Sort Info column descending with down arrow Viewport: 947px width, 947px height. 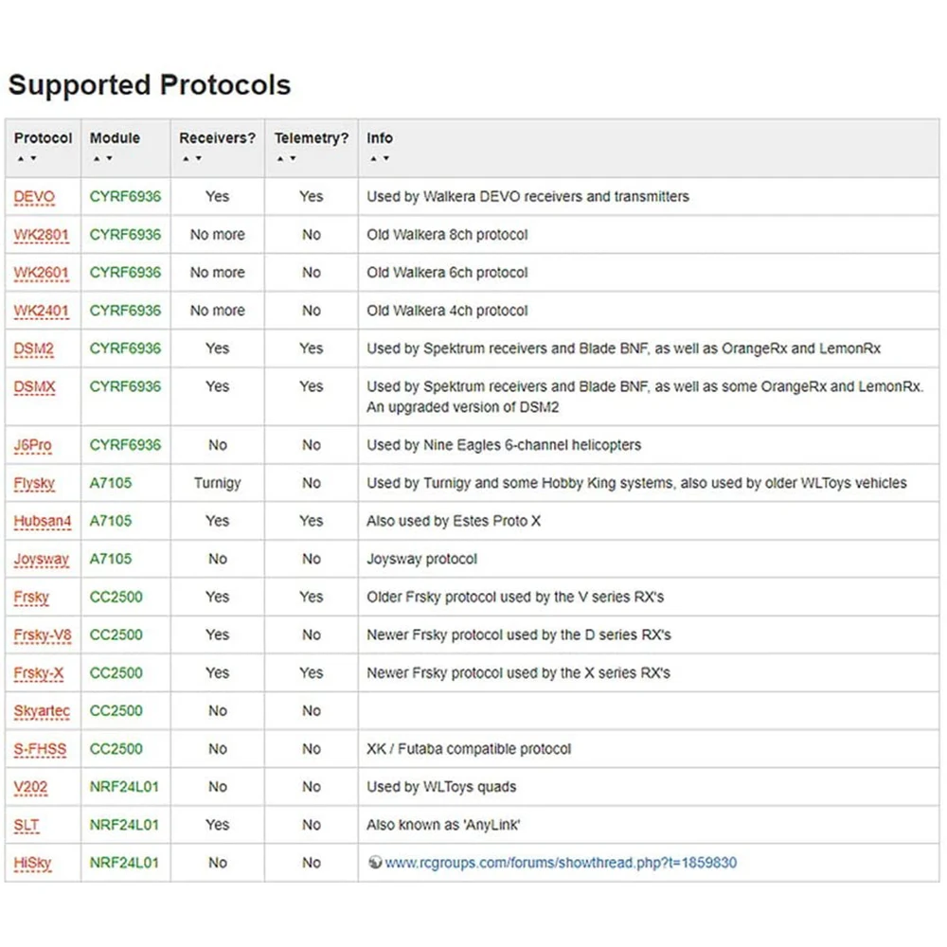click(385, 159)
